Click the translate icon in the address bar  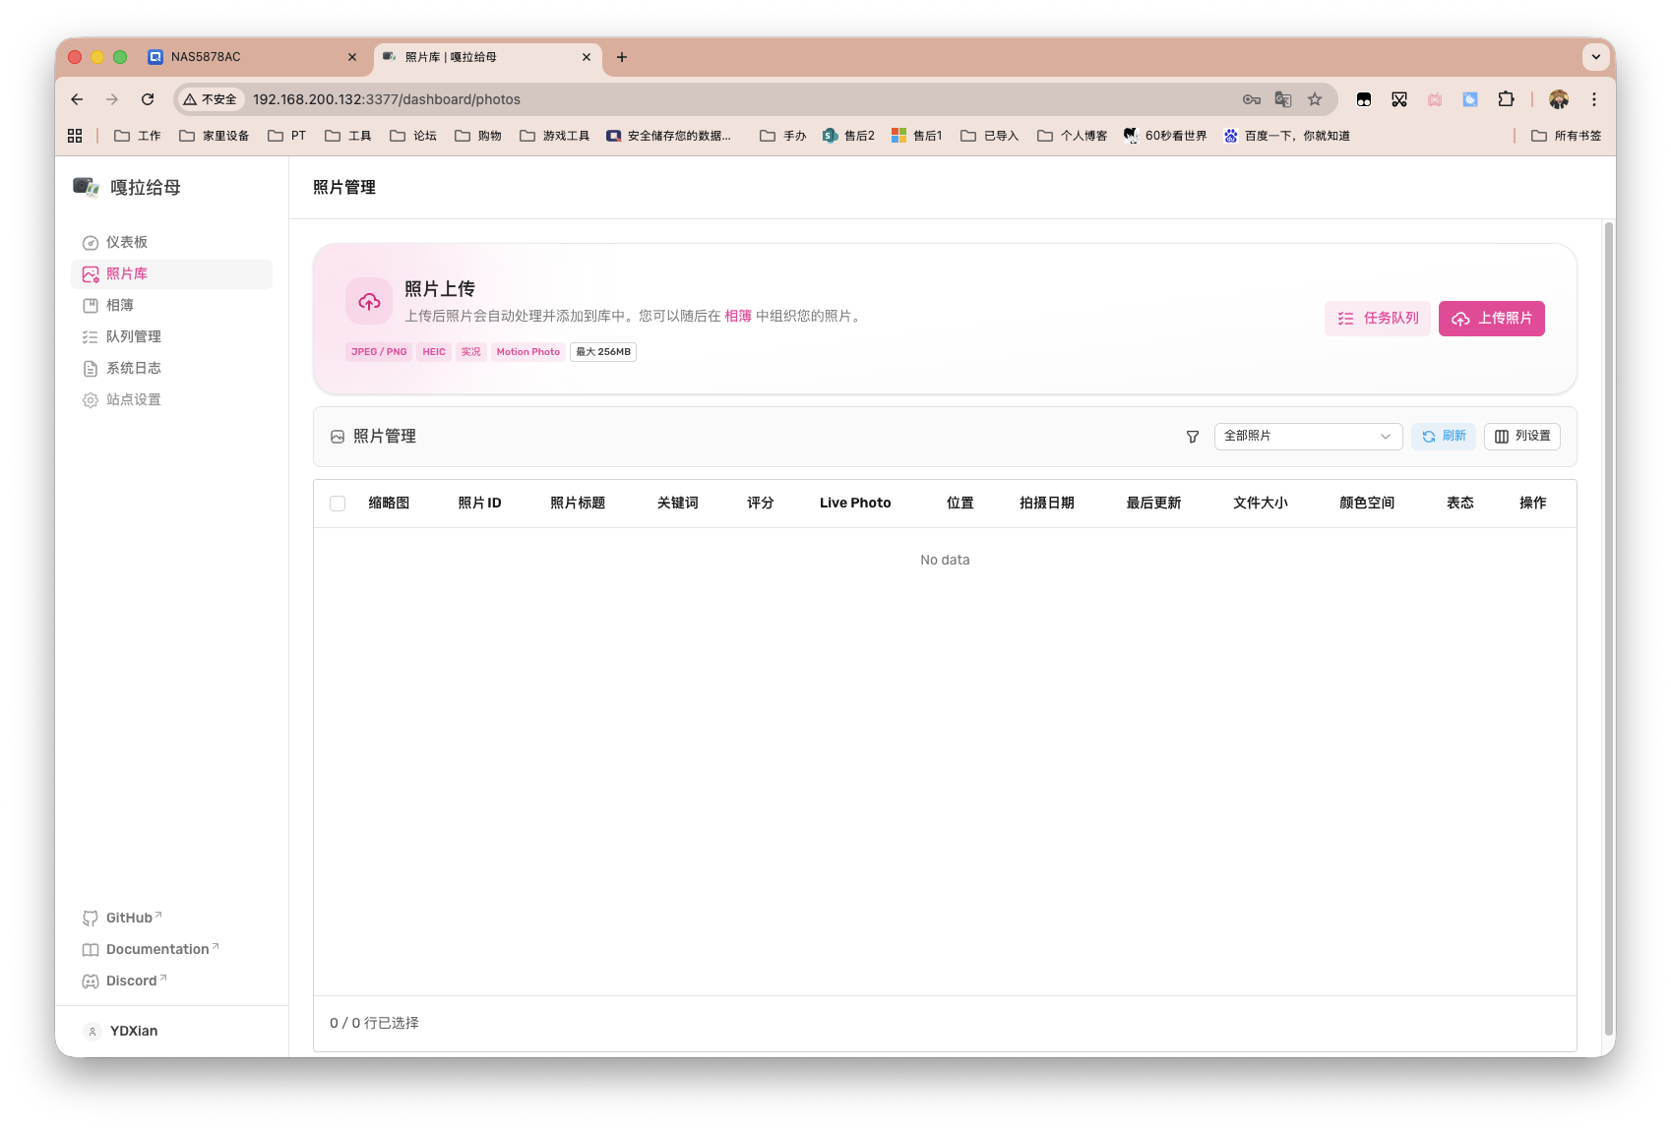point(1283,98)
